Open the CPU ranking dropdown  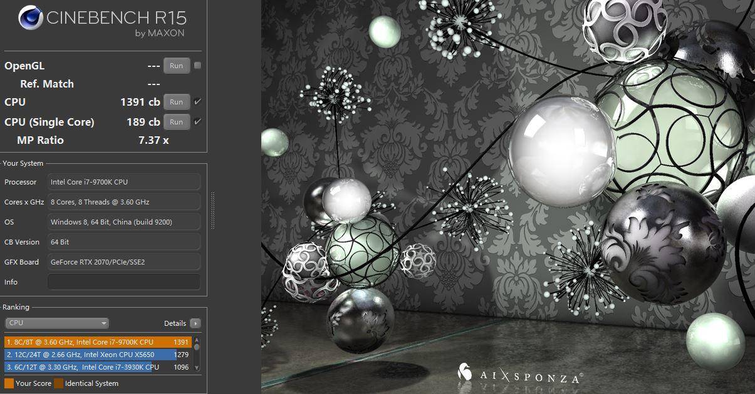click(57, 323)
